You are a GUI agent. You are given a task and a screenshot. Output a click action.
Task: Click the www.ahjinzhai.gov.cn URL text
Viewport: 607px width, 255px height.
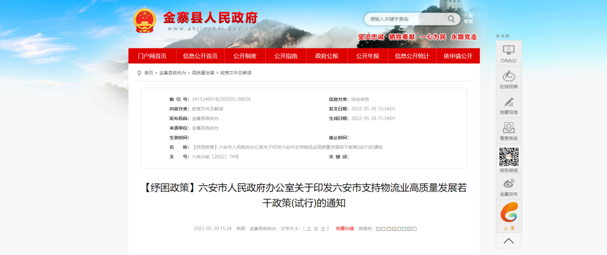click(211, 29)
